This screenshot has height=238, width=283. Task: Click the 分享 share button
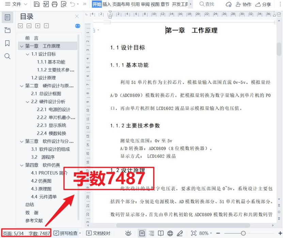263,4
